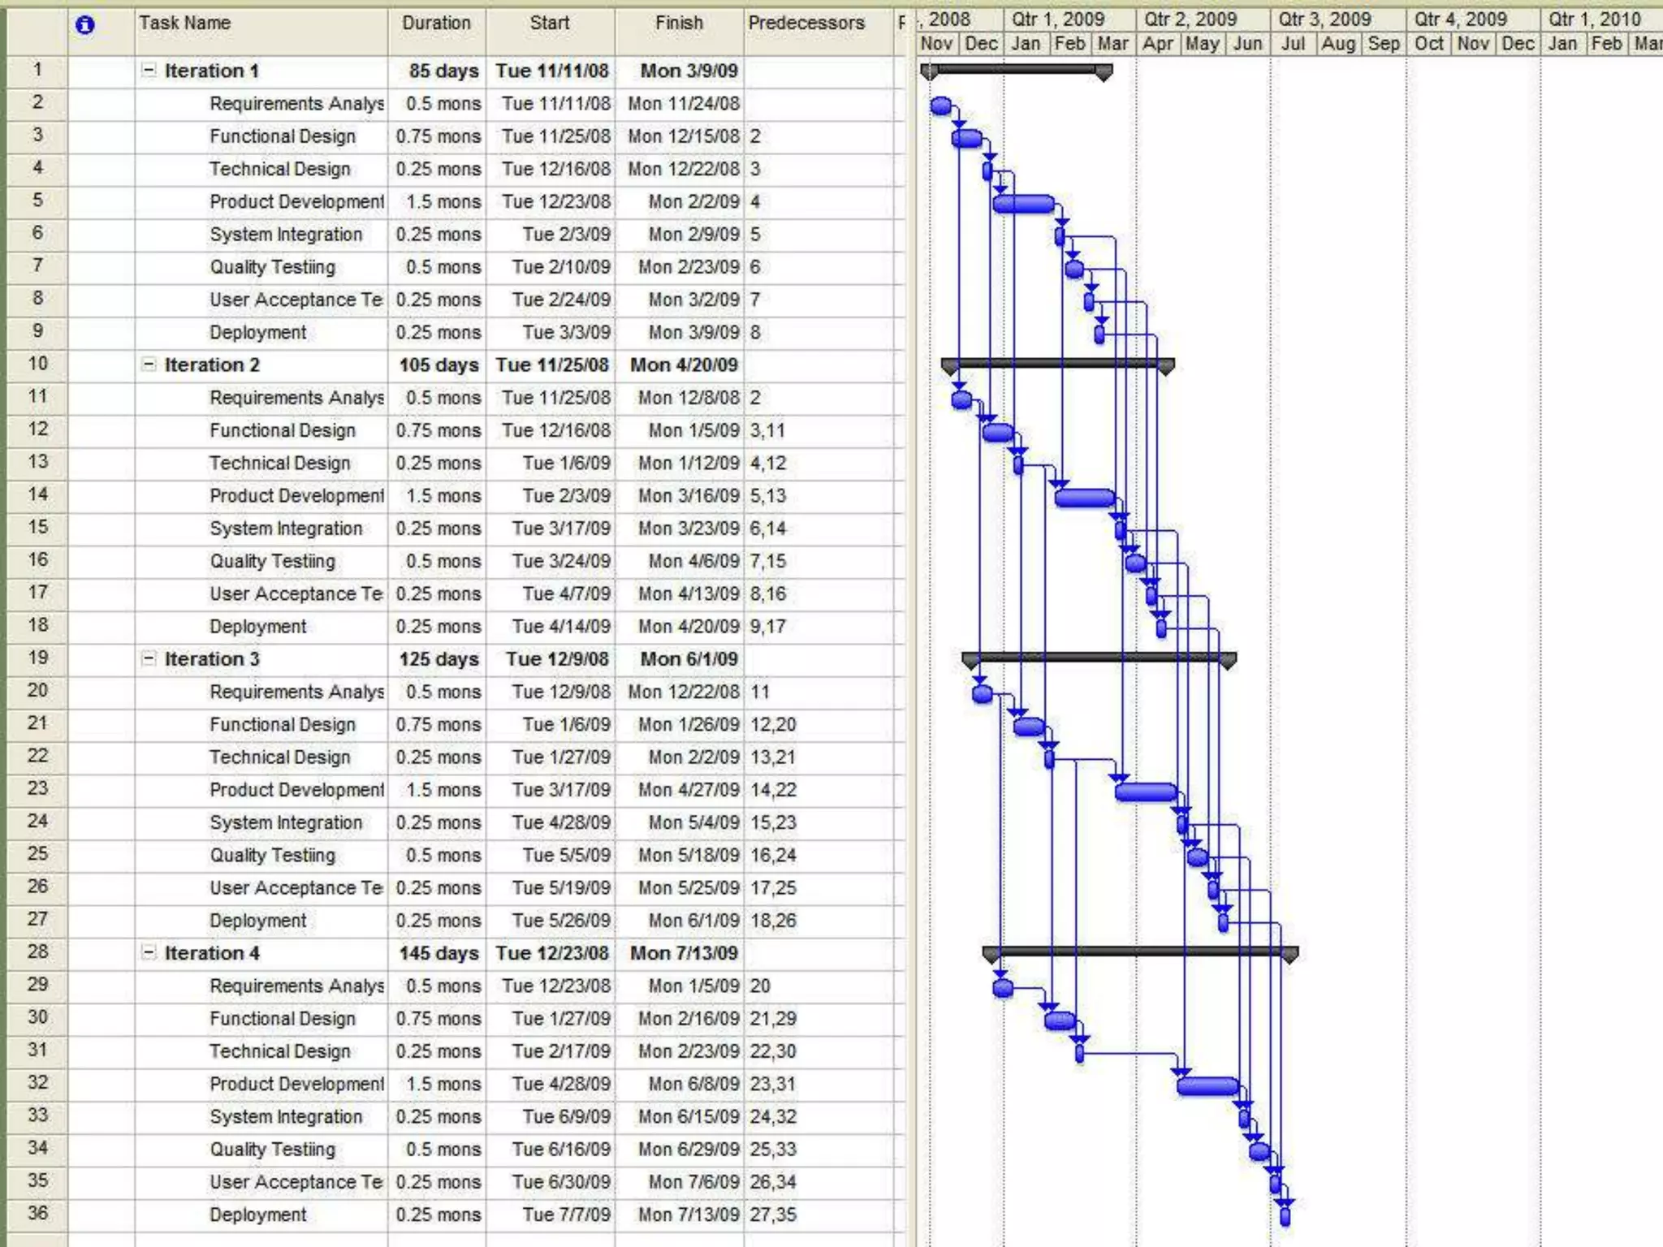Click the Qtr 2, 2009 timescale header
This screenshot has width=1663, height=1247.
coord(1190,19)
